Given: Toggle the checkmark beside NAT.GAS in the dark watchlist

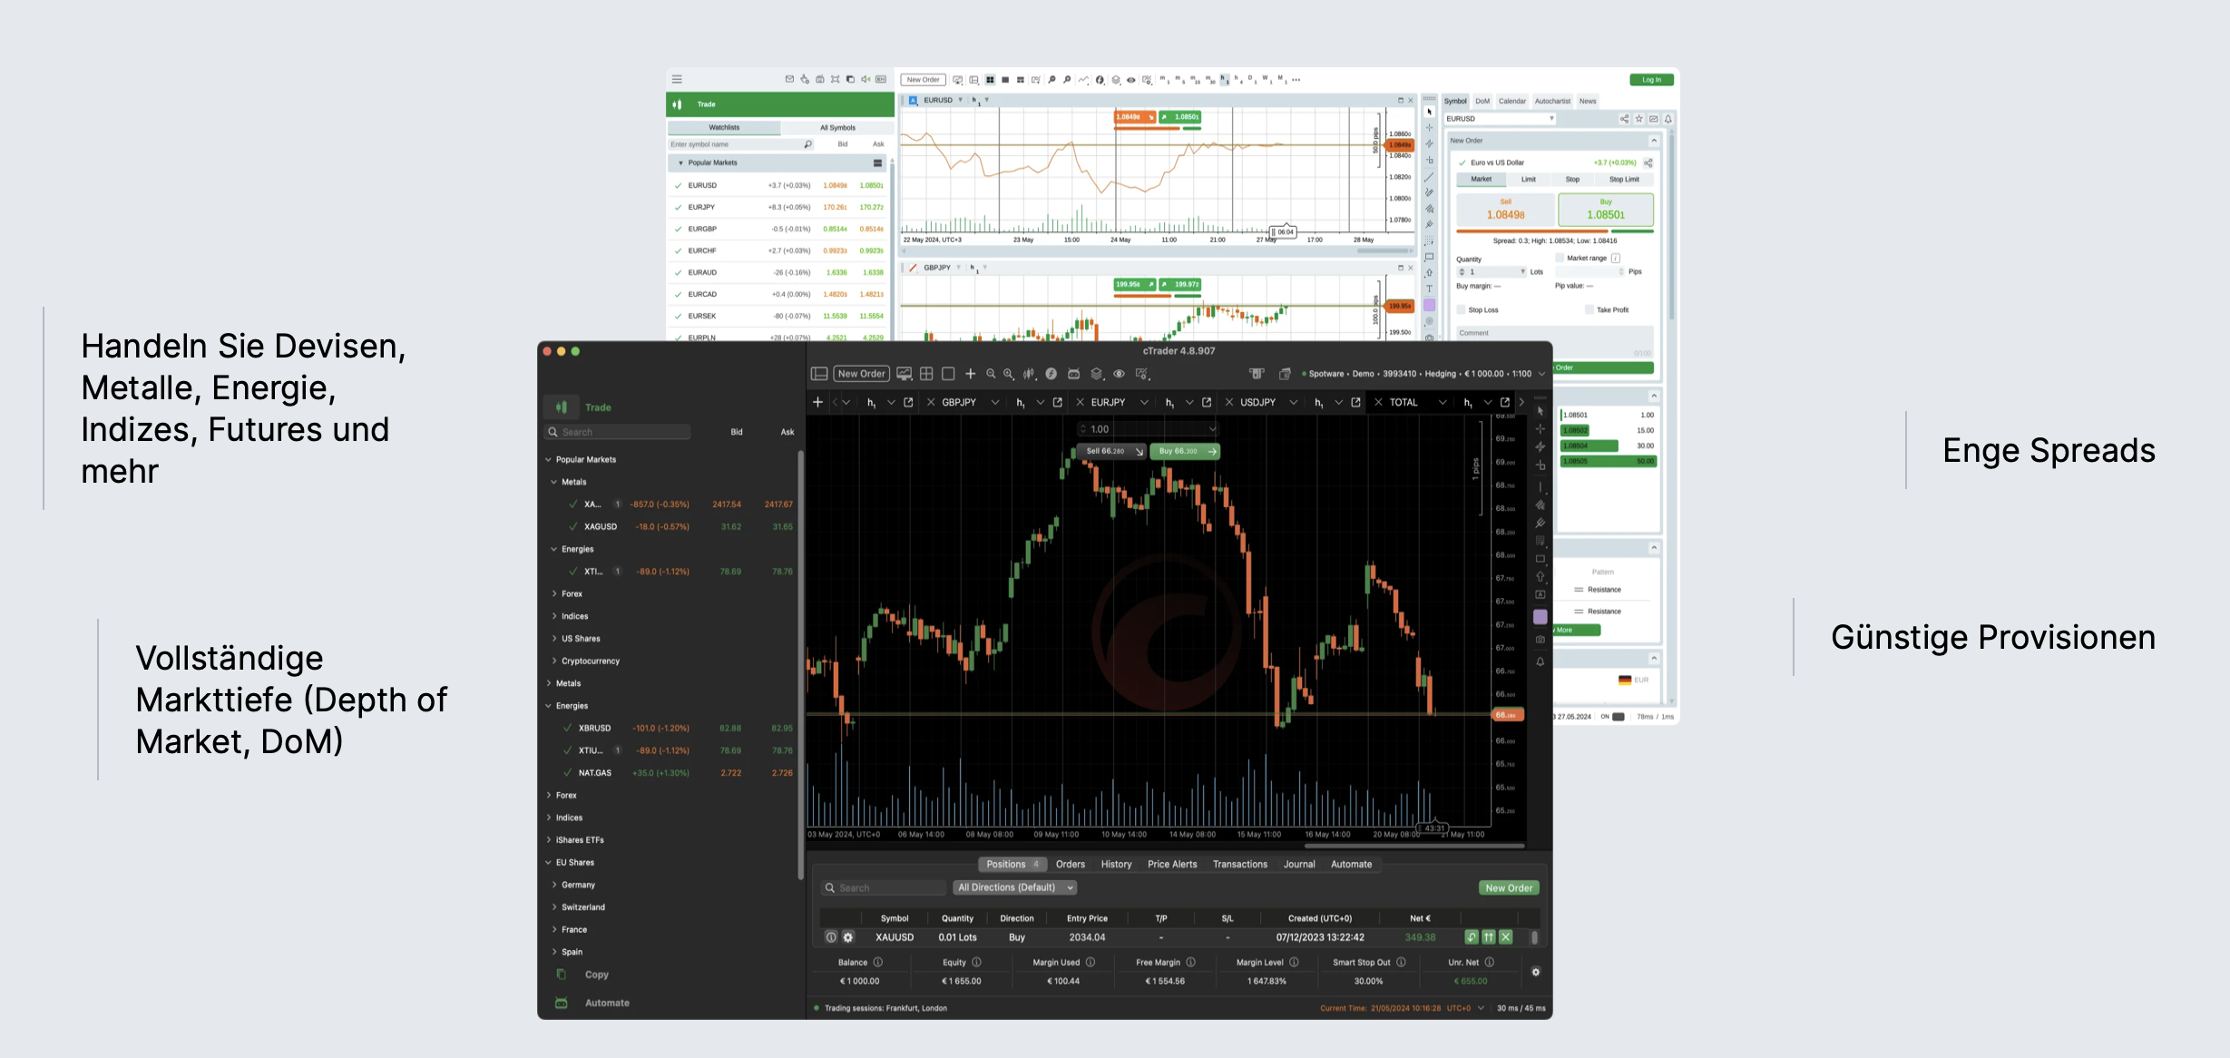Looking at the screenshot, I should (x=567, y=773).
